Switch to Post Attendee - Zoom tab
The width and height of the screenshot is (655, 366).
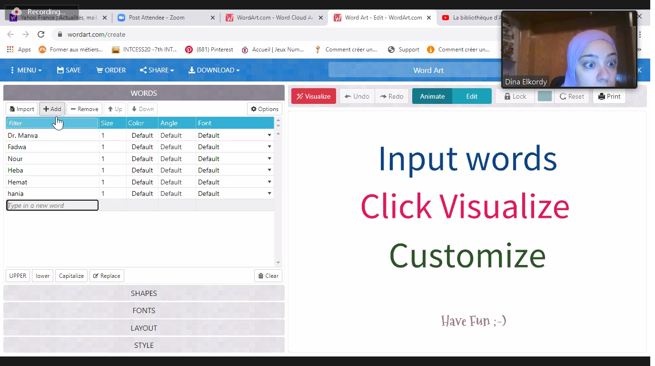[x=156, y=18]
